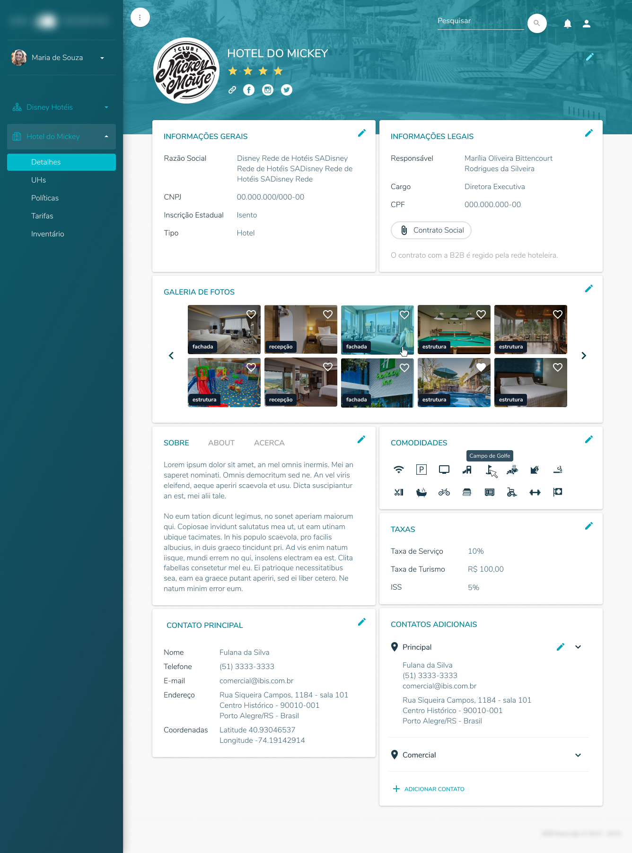Screen dimensions: 632x853
Task: Edit the Galeria de Fotos section
Action: pyautogui.click(x=589, y=288)
